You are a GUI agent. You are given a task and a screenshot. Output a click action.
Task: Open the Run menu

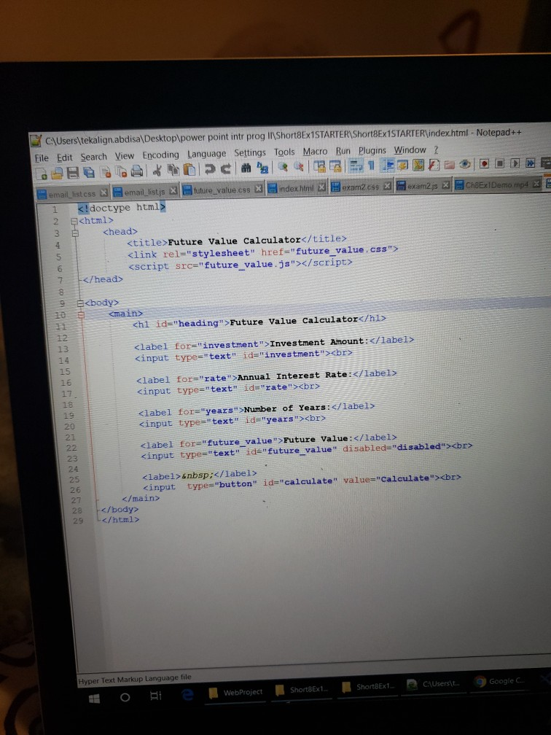[x=343, y=151]
